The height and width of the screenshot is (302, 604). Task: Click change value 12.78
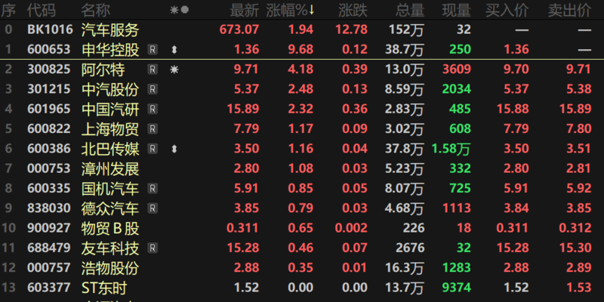pos(352,29)
